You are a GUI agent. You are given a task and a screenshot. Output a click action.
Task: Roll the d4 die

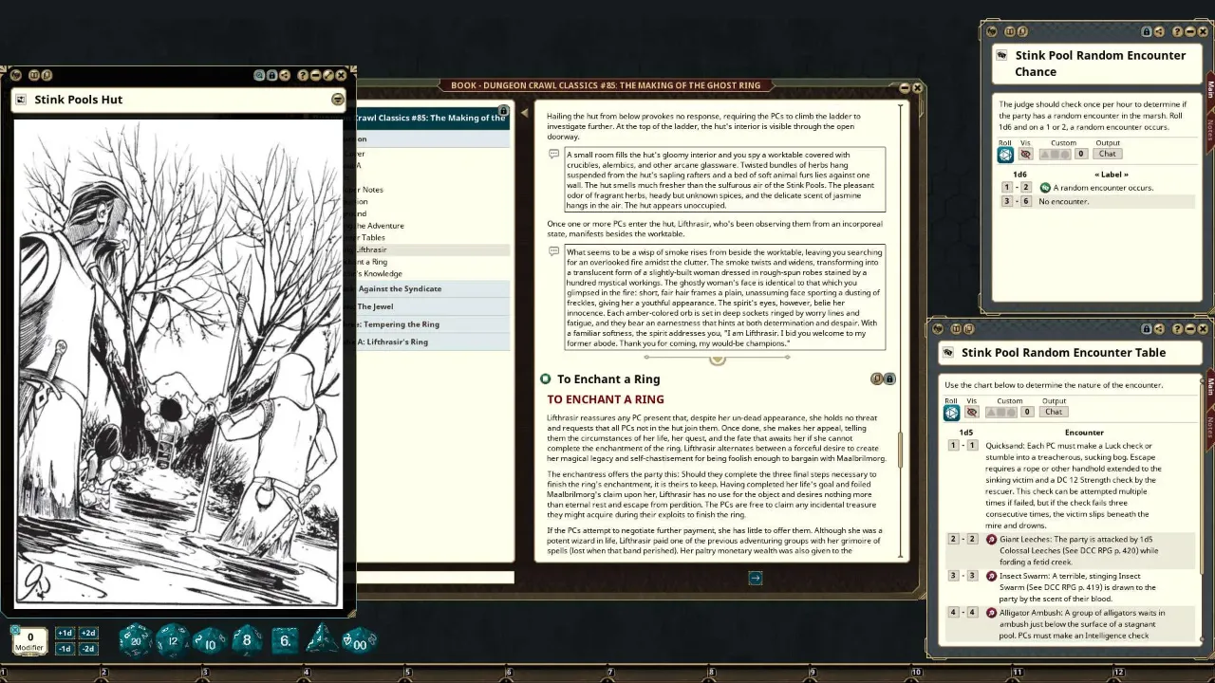(x=320, y=639)
